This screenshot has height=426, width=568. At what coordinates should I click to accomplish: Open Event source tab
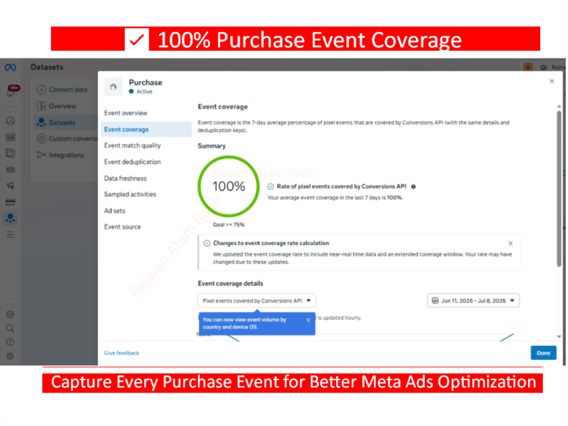click(123, 227)
